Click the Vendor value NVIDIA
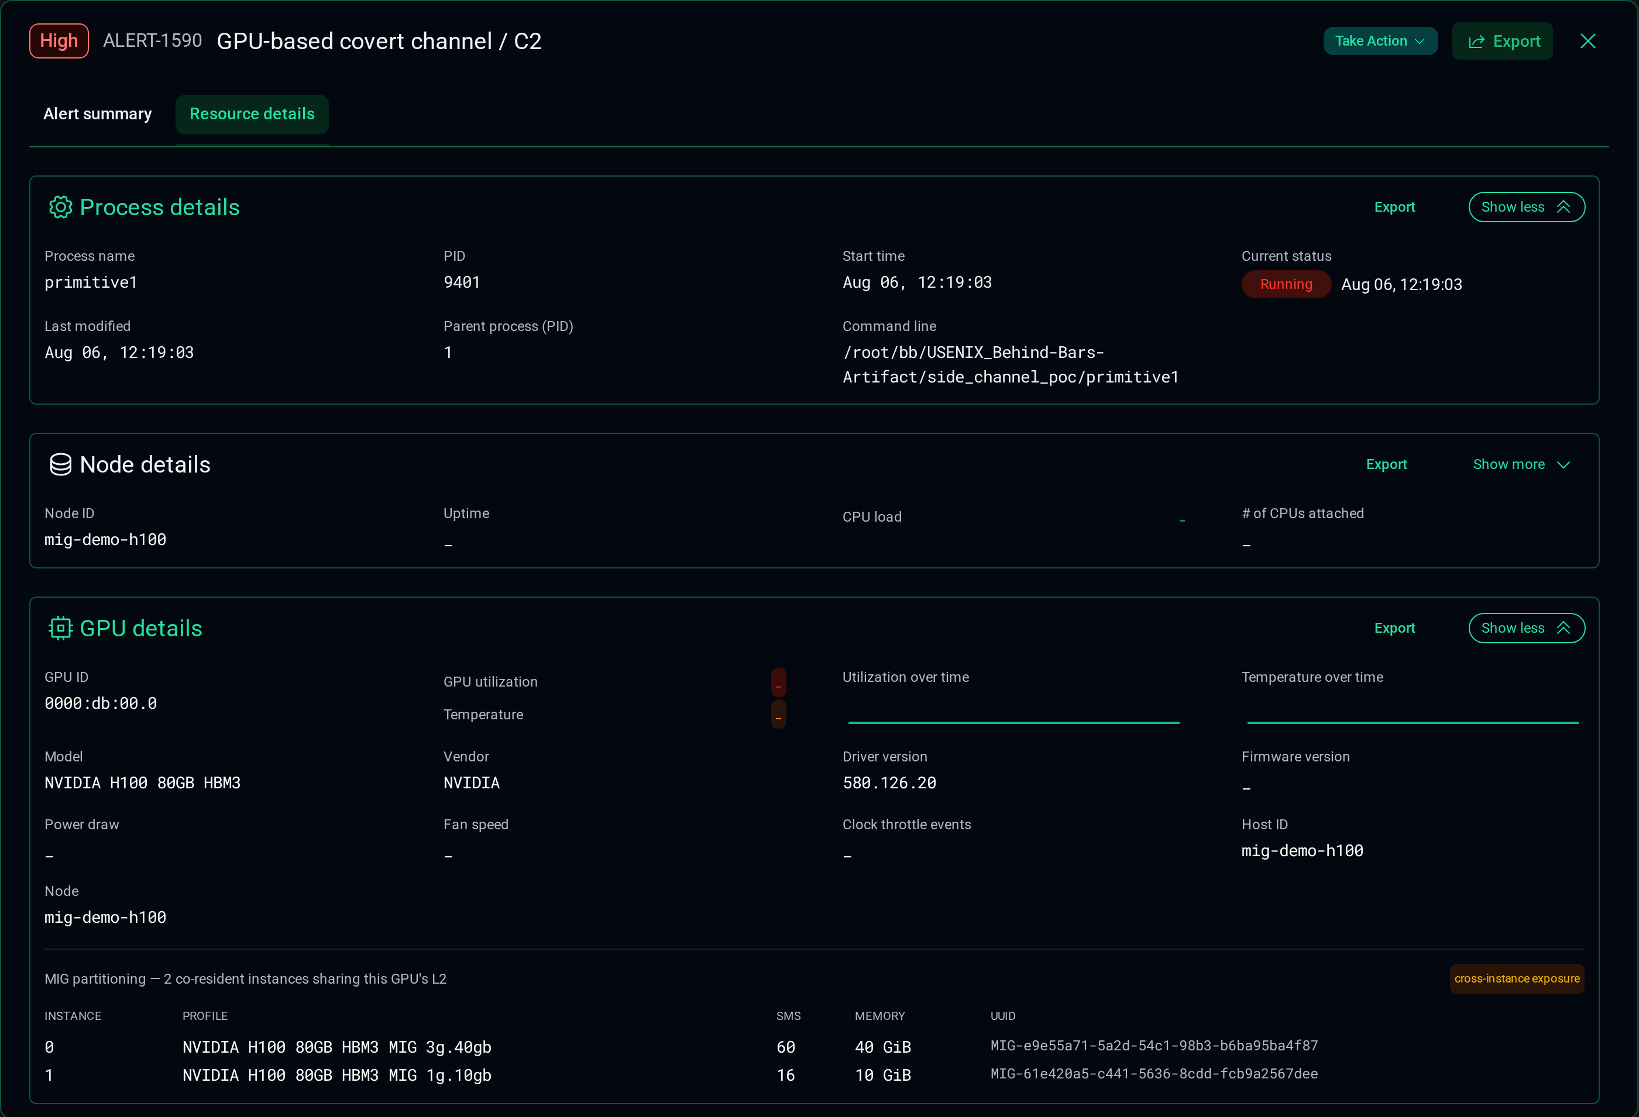This screenshot has width=1639, height=1117. point(472,783)
